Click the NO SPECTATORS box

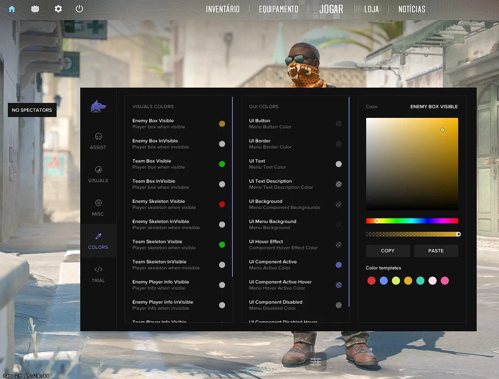point(32,110)
